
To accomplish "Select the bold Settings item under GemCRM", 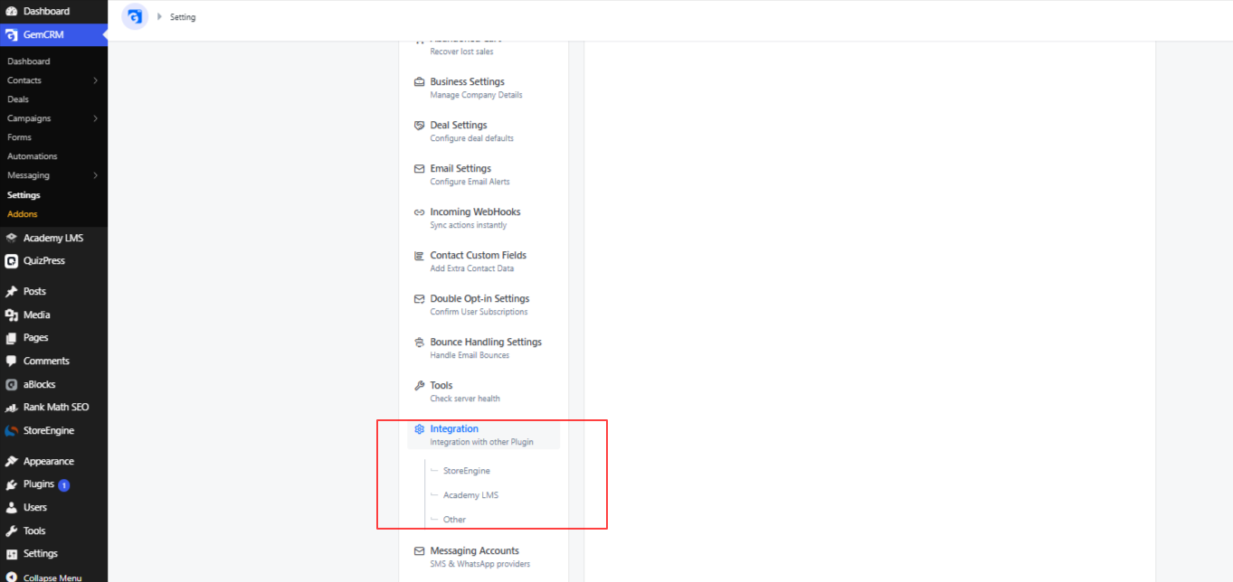I will [x=24, y=195].
